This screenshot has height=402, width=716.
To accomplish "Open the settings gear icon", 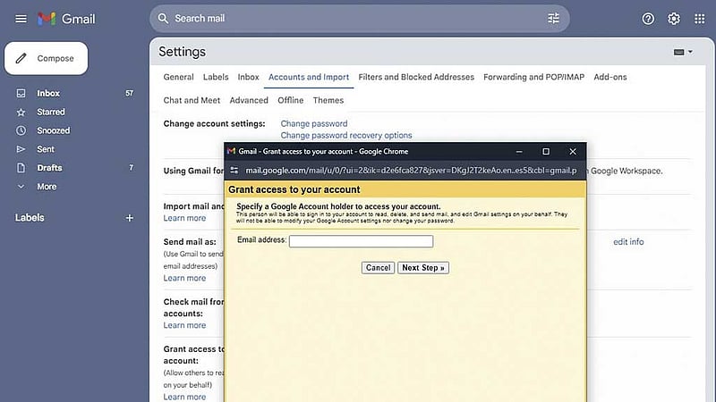I will click(x=674, y=19).
